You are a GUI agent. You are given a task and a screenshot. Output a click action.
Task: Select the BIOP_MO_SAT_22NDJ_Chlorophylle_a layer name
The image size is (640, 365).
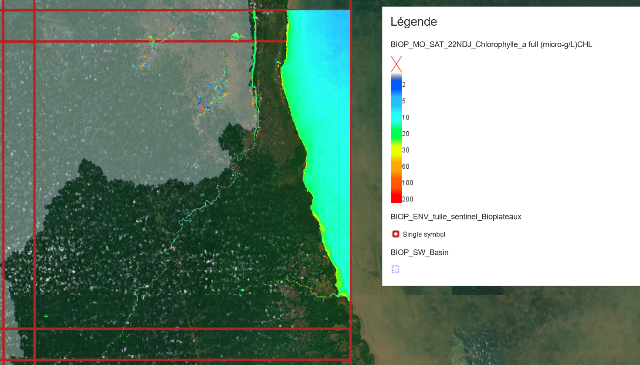tap(491, 44)
